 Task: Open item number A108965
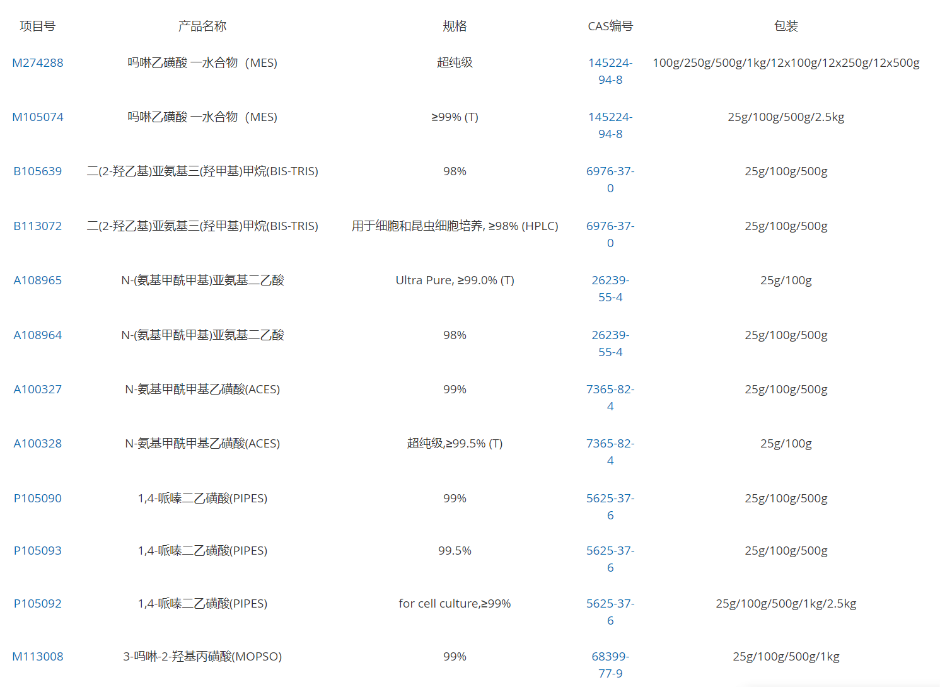click(38, 280)
